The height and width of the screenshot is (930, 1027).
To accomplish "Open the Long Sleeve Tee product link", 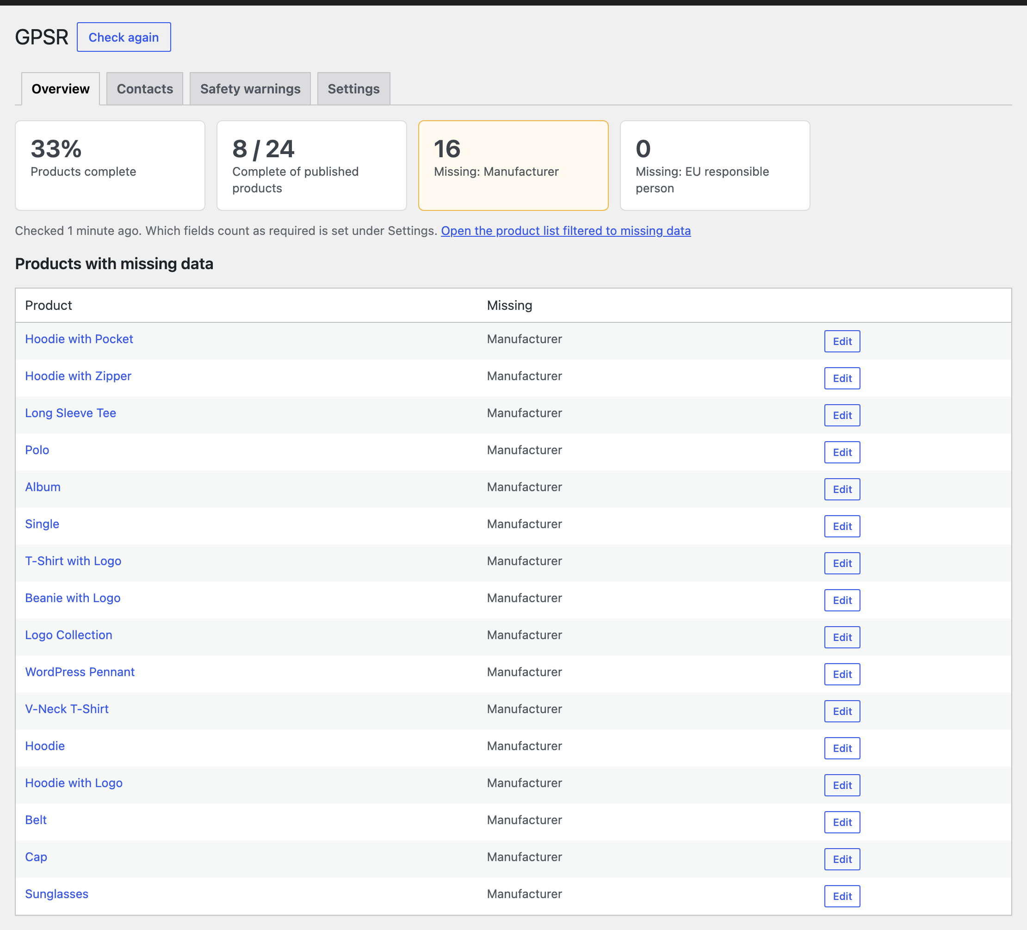I will coord(70,413).
